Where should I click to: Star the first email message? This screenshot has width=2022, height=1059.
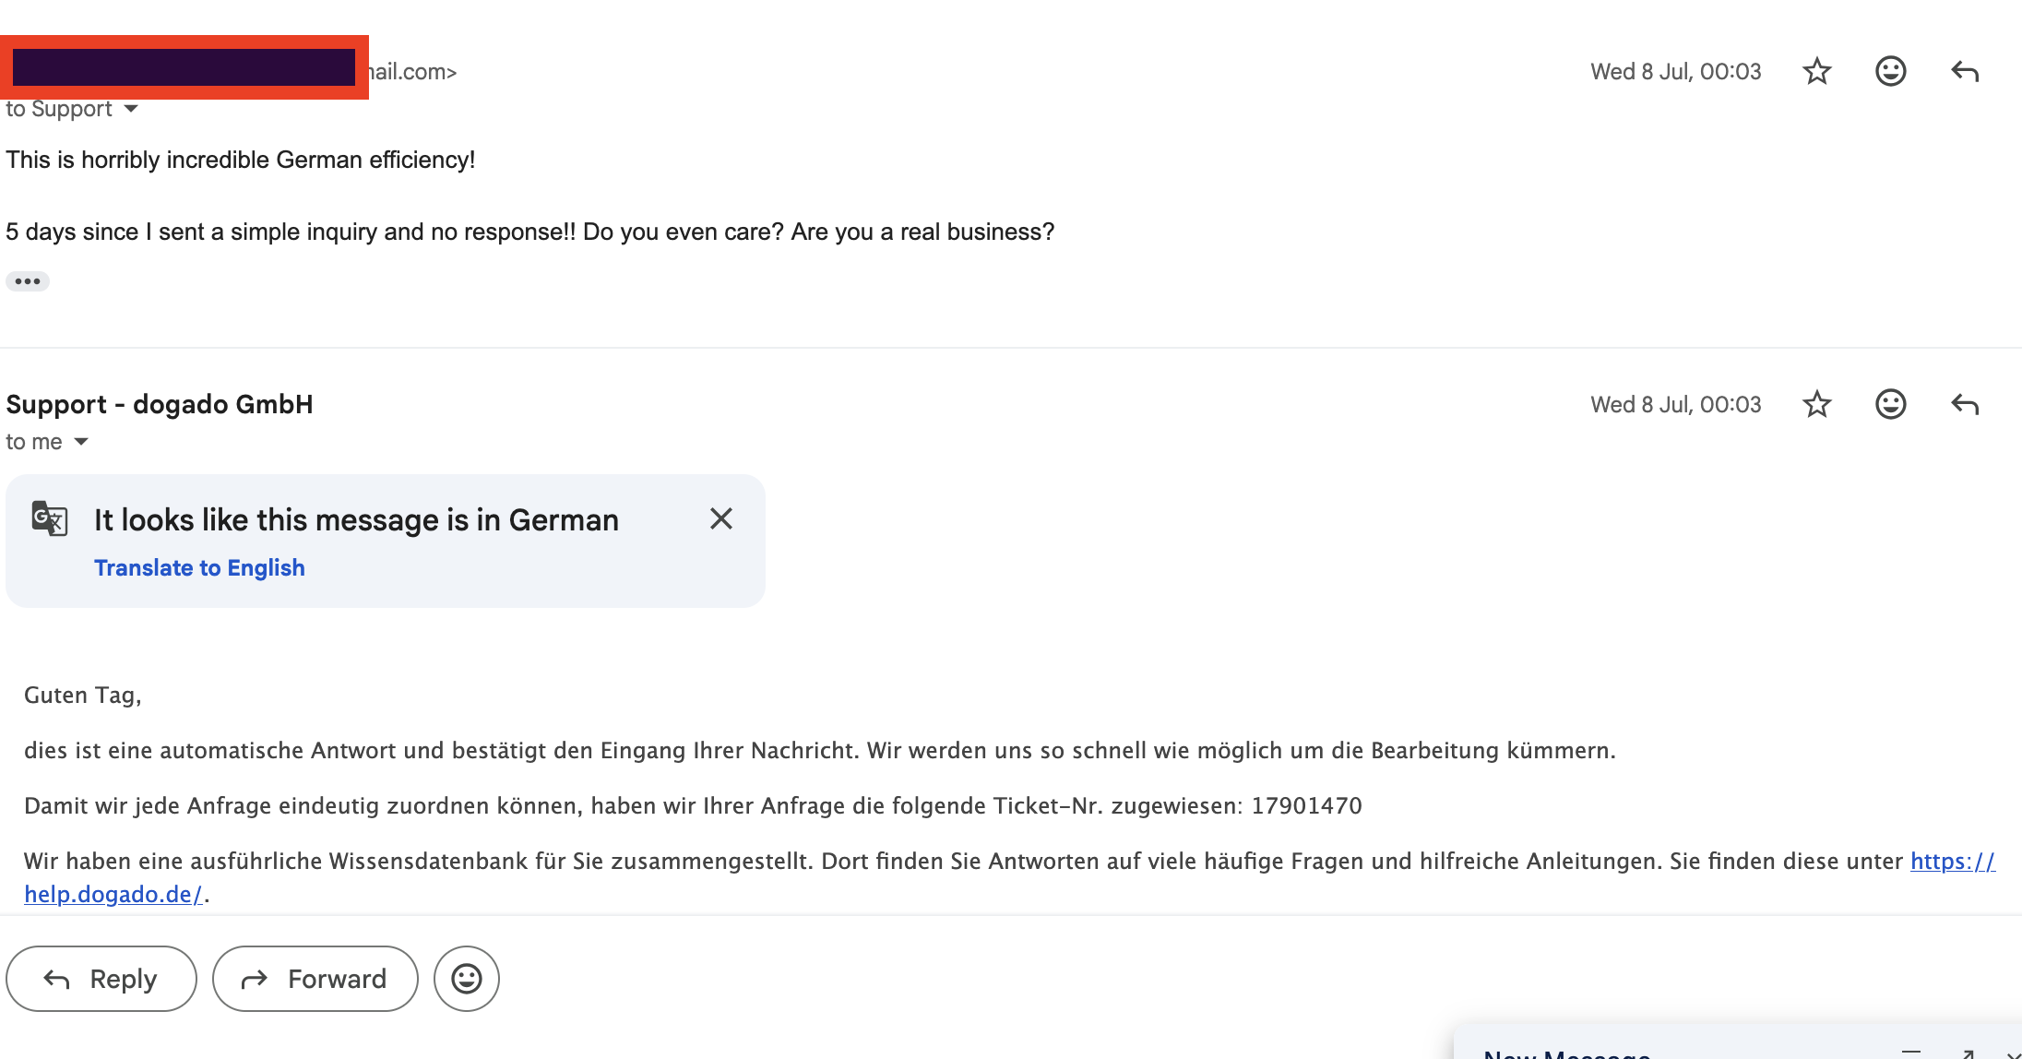point(1816,71)
